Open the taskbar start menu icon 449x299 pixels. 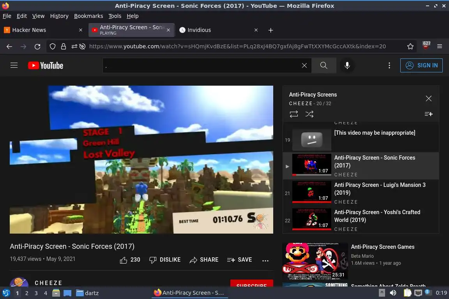6,293
